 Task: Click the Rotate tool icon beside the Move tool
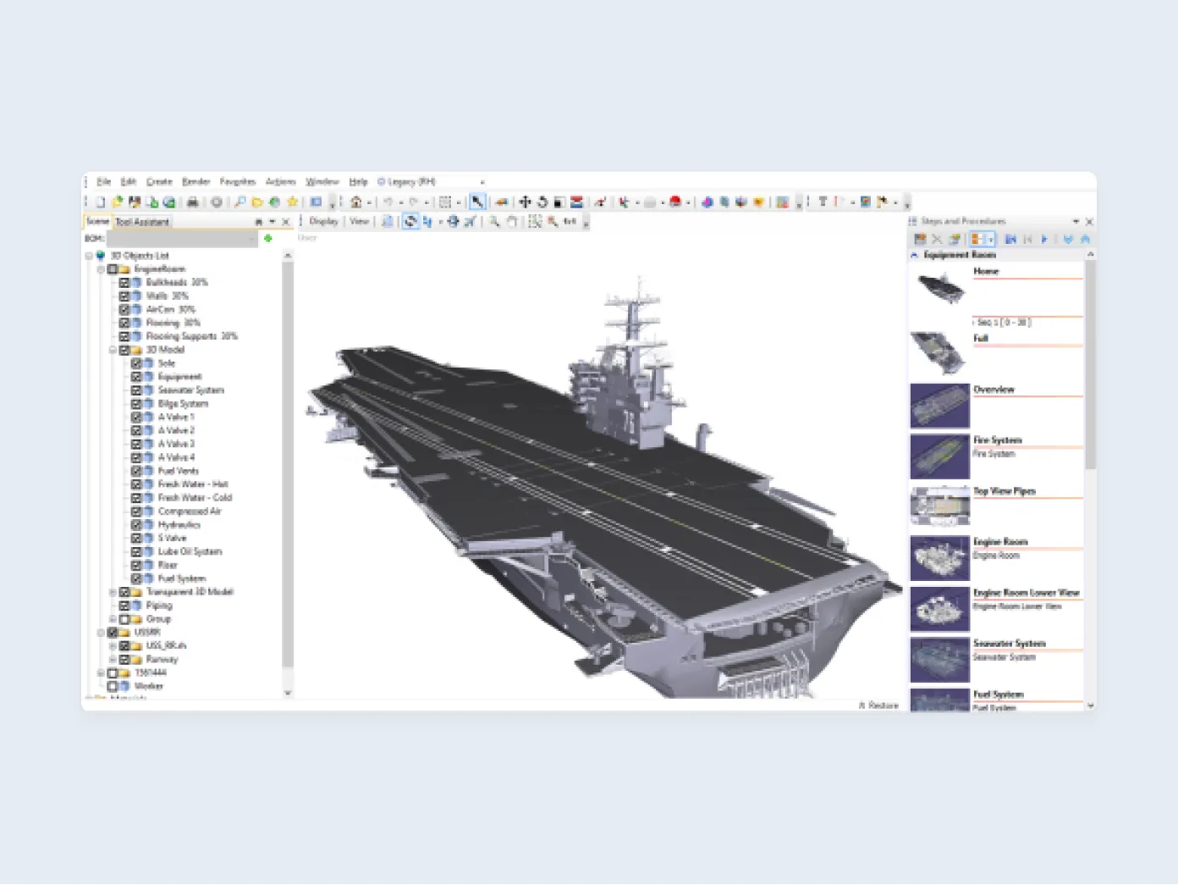pos(542,202)
